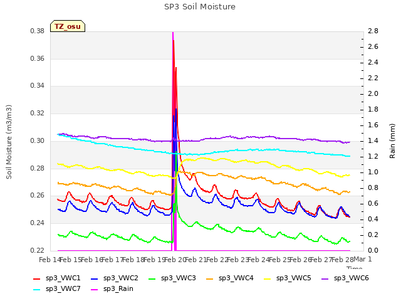Toggle the sp3_VWC6 legend entry
The width and height of the screenshot is (401, 301).
tap(345, 278)
